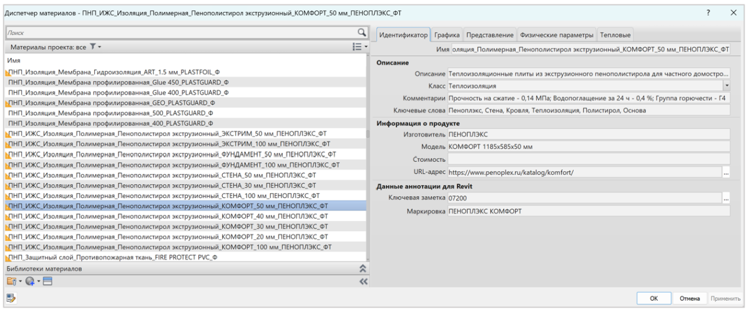The height and width of the screenshot is (312, 749).
Task: Expand the Класс dropdown
Action: [x=727, y=85]
